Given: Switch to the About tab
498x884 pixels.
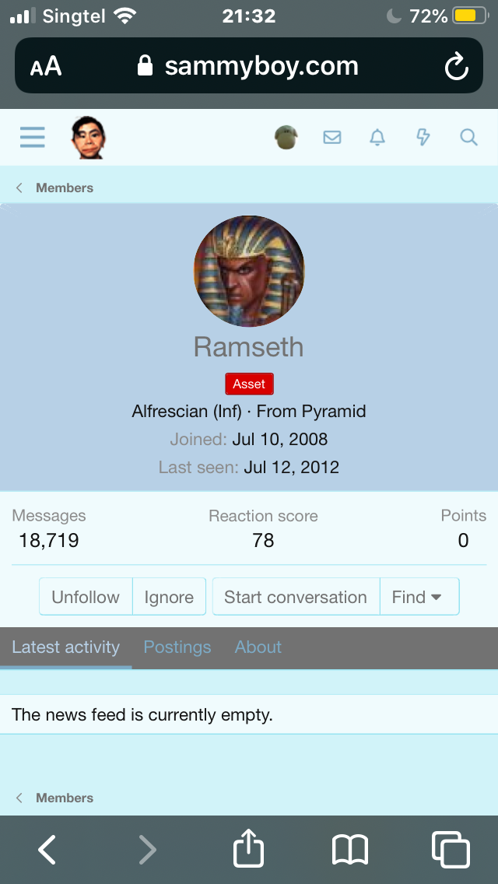Looking at the screenshot, I should pos(258,647).
